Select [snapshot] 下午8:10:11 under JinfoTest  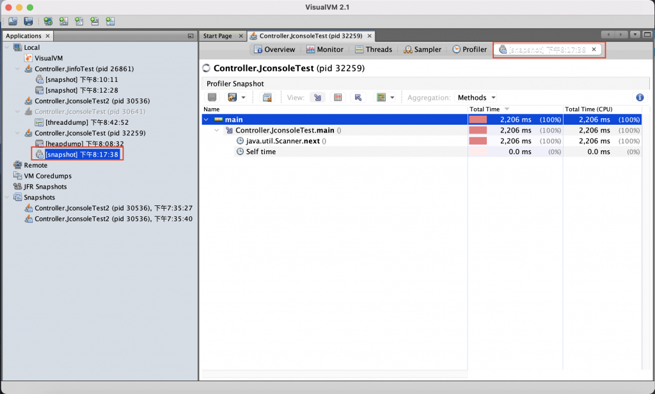(x=81, y=79)
